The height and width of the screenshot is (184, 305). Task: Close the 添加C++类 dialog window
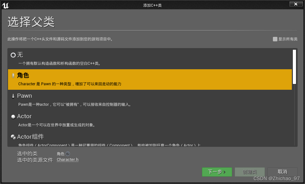click(x=296, y=4)
